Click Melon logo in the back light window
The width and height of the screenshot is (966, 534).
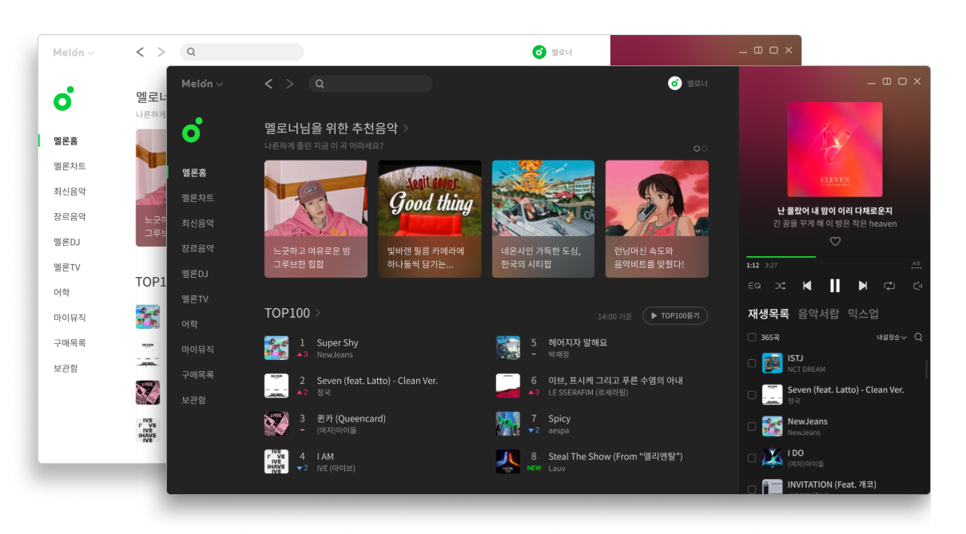(63, 99)
